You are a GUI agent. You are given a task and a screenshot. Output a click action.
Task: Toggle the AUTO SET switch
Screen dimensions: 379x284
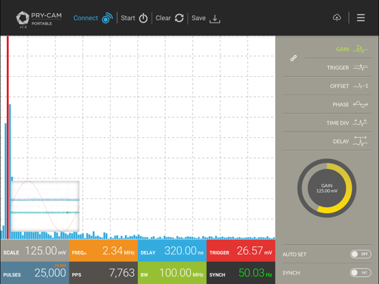click(360, 254)
